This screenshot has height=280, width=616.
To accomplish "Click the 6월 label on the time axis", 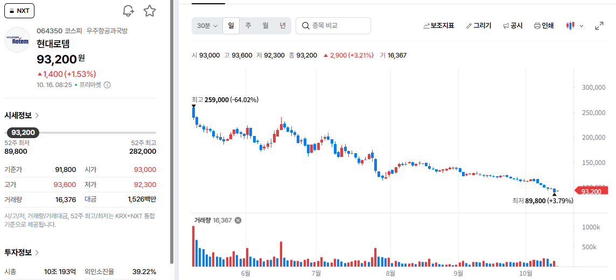I will (246, 273).
